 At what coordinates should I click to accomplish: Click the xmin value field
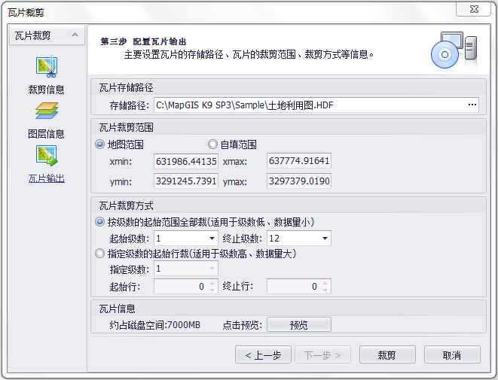[x=186, y=161]
